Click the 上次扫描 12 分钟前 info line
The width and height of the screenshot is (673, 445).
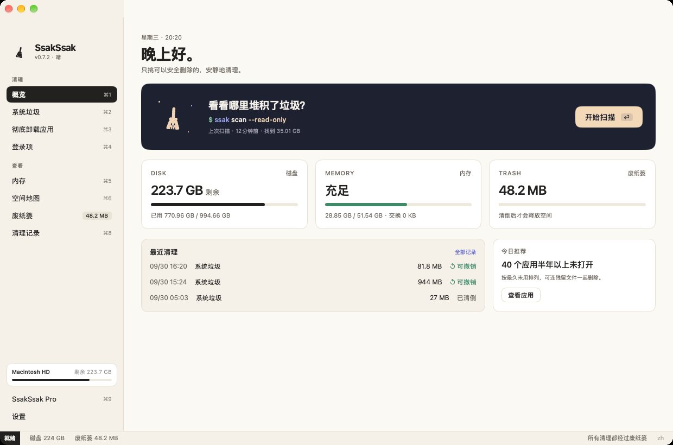coord(254,131)
